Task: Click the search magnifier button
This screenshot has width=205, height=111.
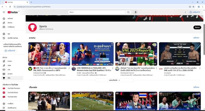Action: tap(129, 12)
